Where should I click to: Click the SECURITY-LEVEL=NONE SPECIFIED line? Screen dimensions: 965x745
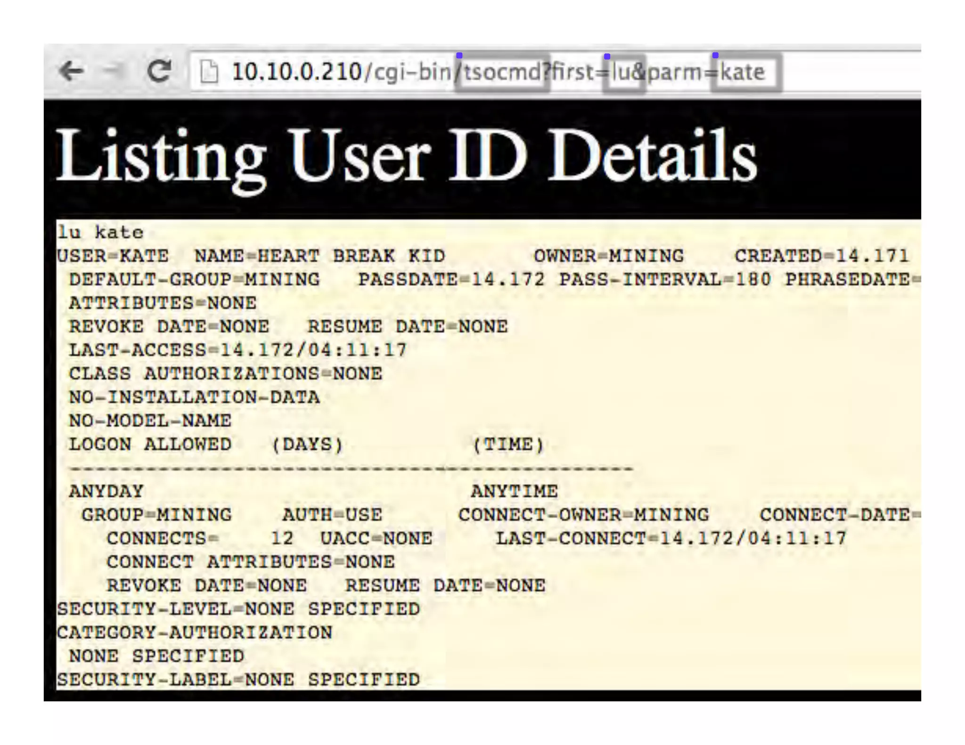pos(238,609)
